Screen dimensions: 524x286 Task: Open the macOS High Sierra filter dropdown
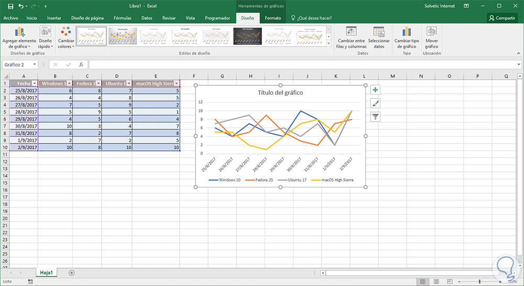point(177,83)
